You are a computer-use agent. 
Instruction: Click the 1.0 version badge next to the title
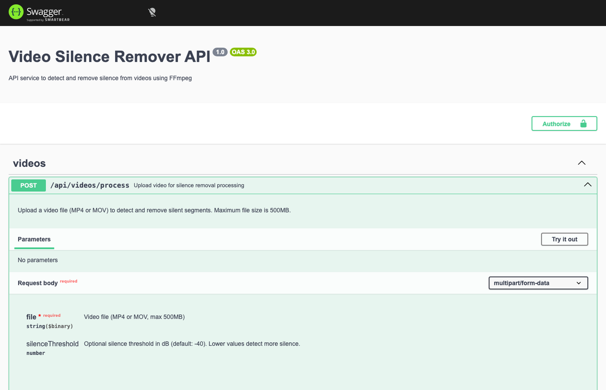point(220,52)
